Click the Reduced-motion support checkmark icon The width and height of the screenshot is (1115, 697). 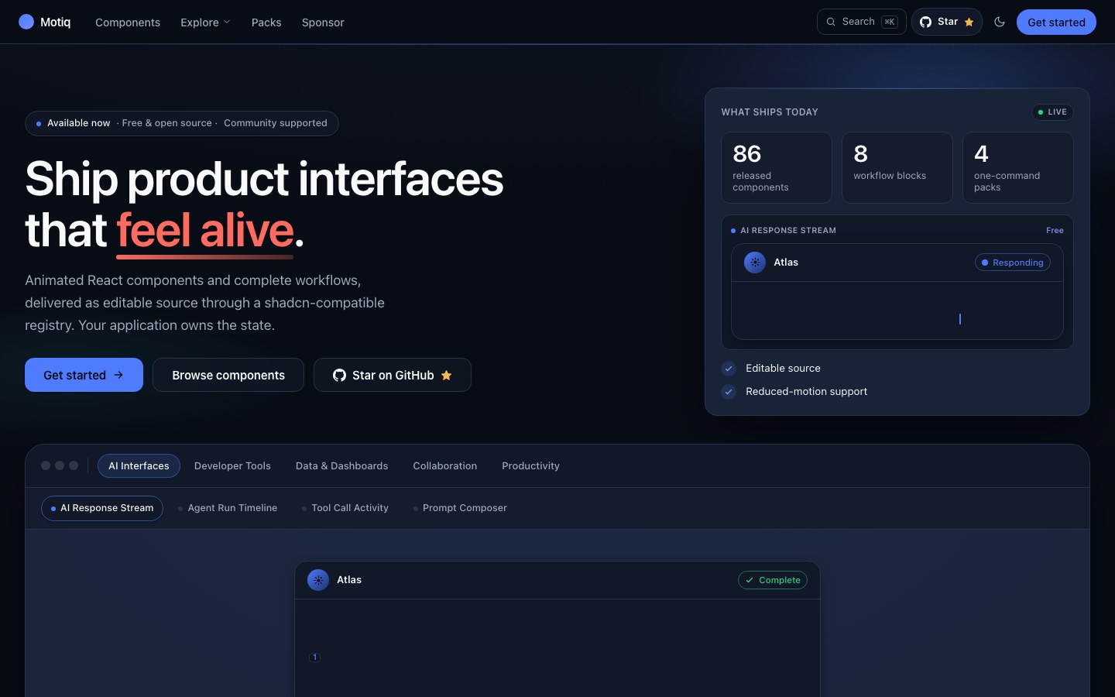click(x=729, y=392)
